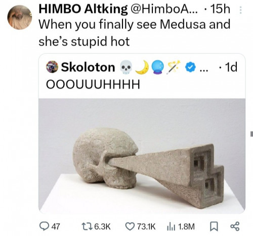
Task: Click the 73.1K likes count
Action: 146,226
